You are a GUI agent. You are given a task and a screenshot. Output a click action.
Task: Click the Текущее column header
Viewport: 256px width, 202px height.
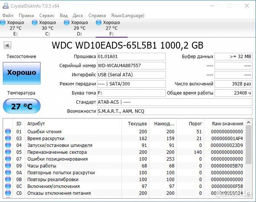135,124
